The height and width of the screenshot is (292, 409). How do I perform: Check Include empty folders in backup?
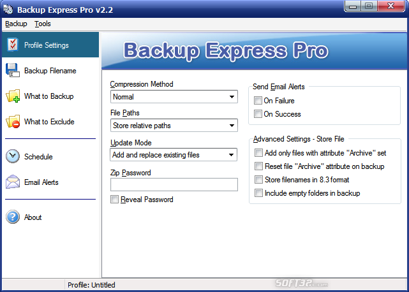coord(258,193)
